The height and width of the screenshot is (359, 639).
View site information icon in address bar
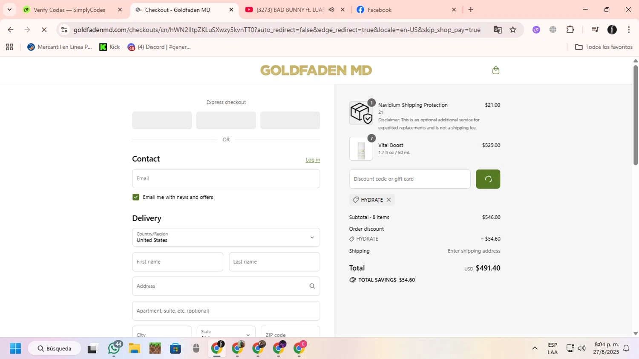[x=64, y=30]
